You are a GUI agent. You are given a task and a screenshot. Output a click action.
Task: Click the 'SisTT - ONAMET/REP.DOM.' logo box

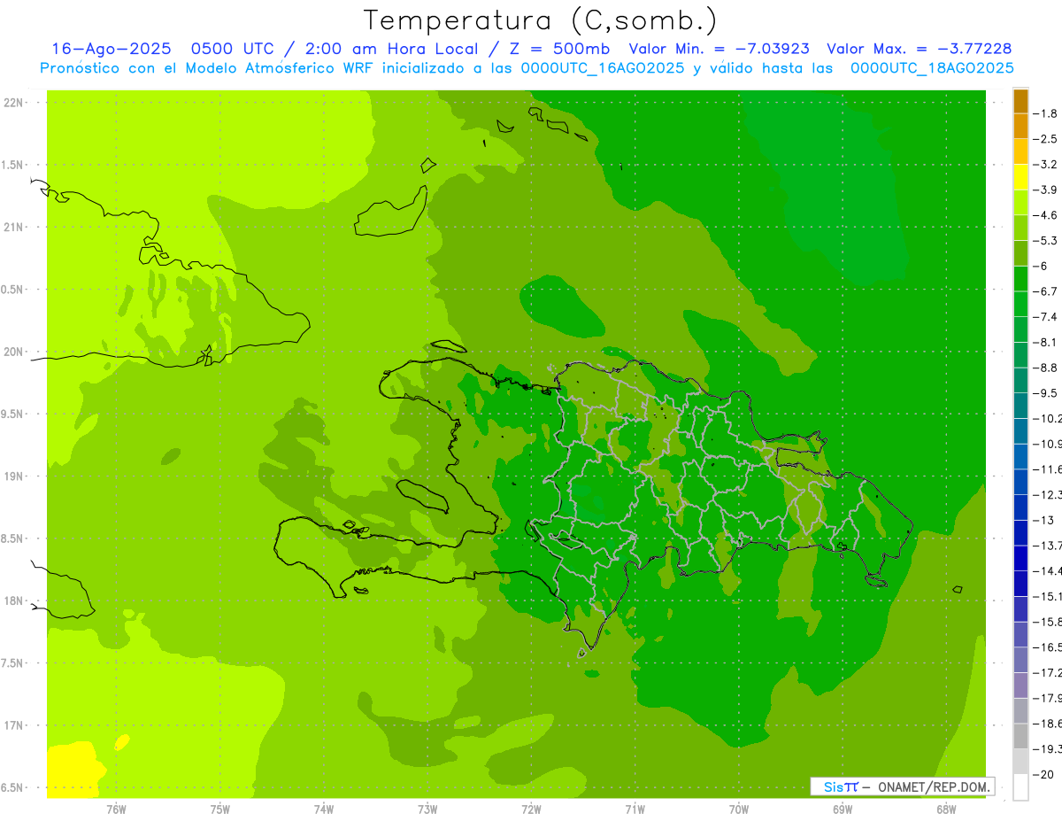(902, 786)
